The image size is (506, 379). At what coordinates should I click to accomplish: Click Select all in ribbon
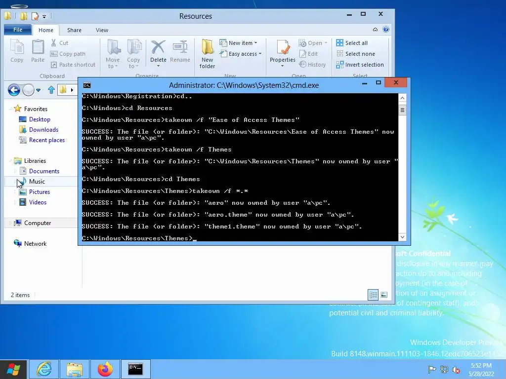(352, 43)
